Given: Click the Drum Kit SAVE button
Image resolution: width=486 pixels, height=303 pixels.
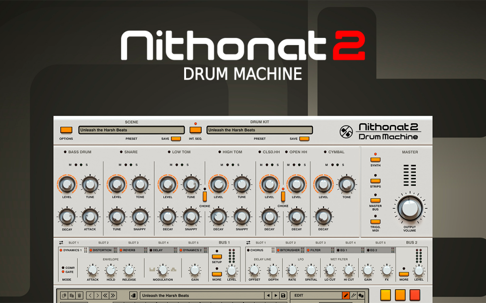Looking at the screenshot, I should [304, 139].
